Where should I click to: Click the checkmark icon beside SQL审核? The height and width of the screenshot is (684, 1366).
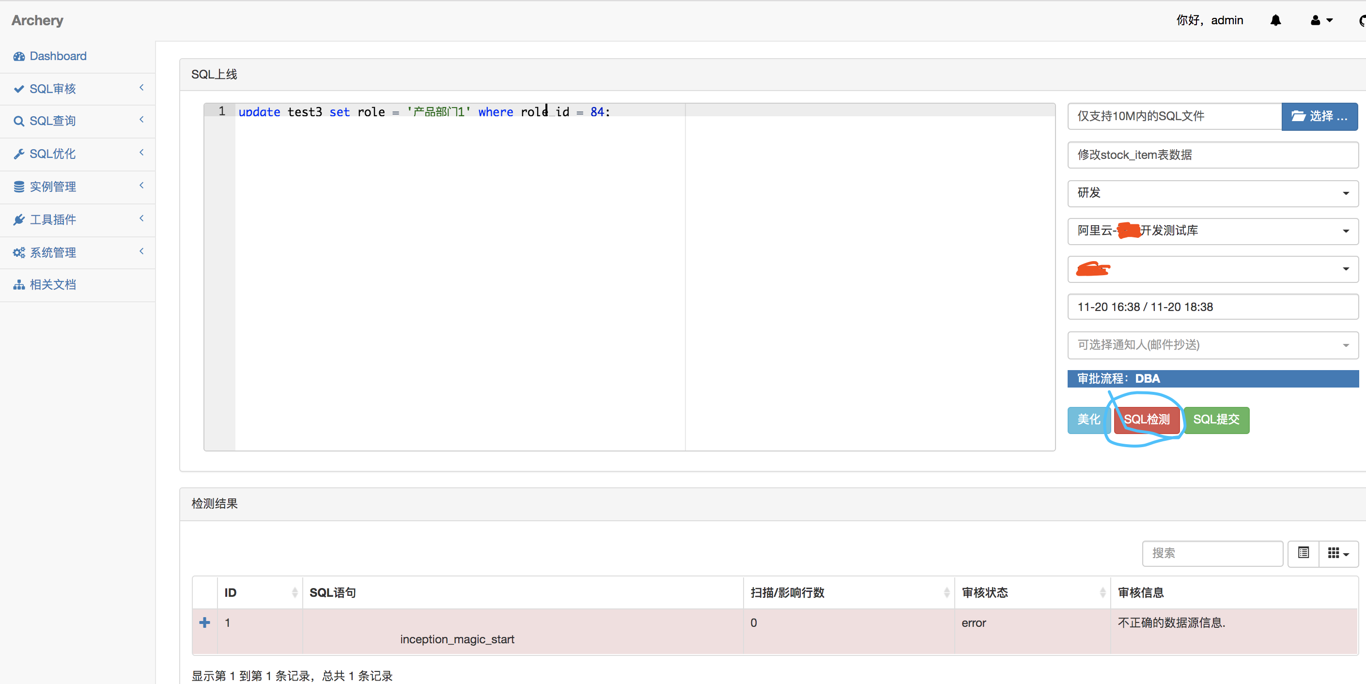tap(19, 89)
